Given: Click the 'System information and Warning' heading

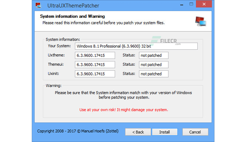Looking at the screenshot, I should [72, 16].
